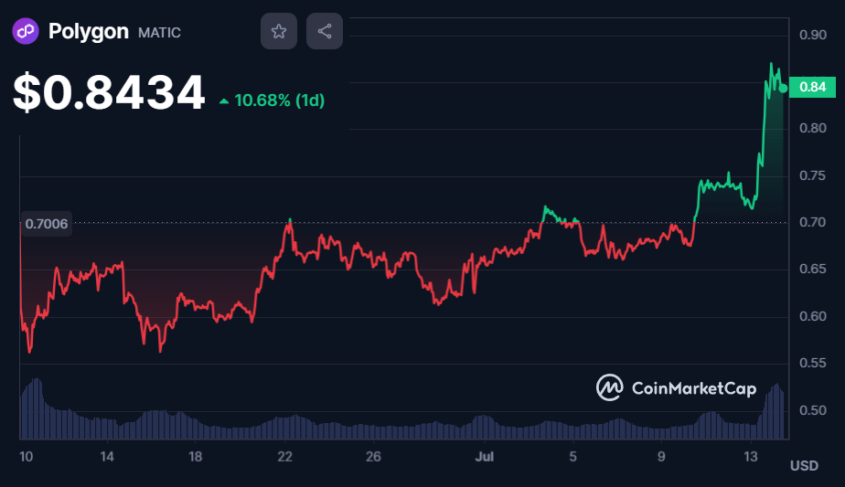Click the MATIC ticker symbol
845x487 pixels.
(159, 33)
